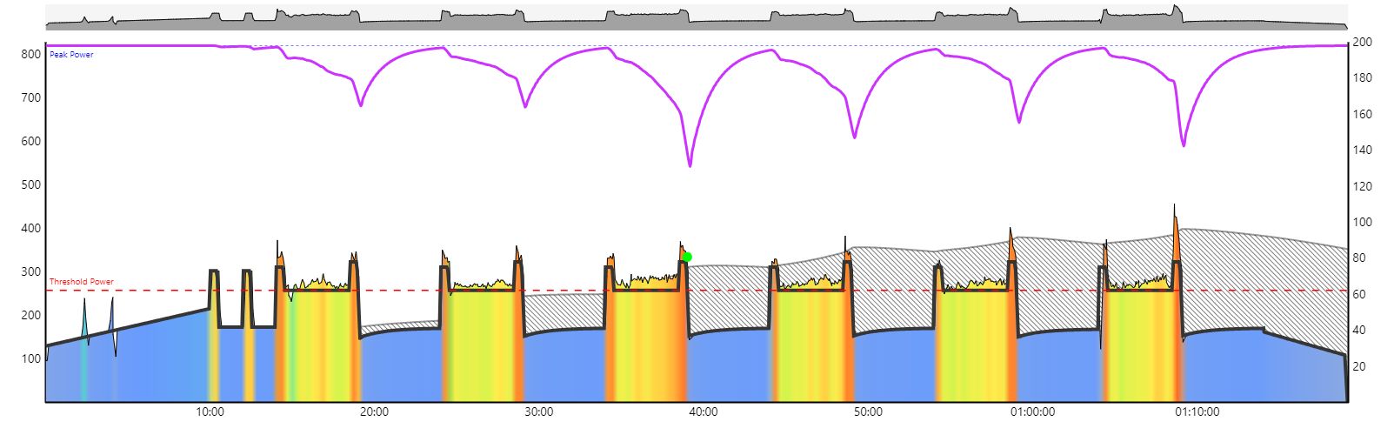Screen dimensions: 1394x435
Task: Click the gray overview strip above the chart
Action: (x=696, y=19)
